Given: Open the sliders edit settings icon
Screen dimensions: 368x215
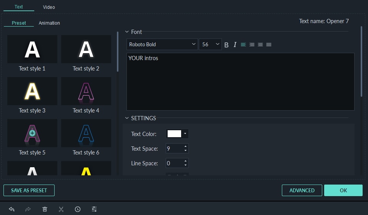Looking at the screenshot, I should [94, 209].
